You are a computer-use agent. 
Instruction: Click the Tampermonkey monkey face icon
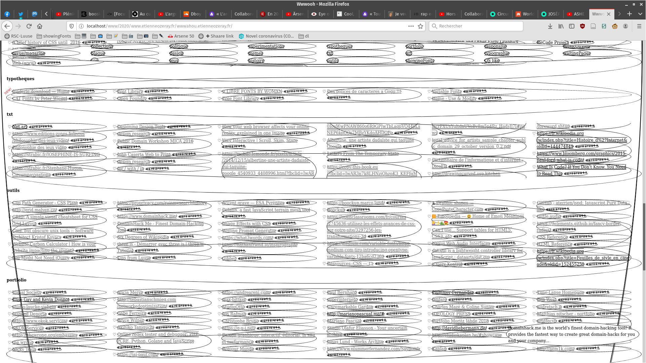click(615, 26)
